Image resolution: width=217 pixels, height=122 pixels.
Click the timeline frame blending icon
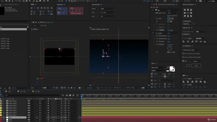coord(70,95)
